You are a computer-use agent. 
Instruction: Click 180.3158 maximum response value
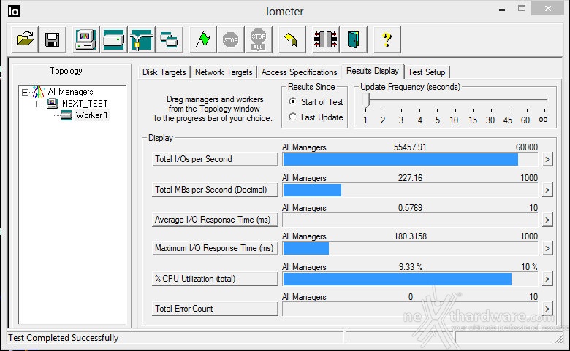click(410, 236)
